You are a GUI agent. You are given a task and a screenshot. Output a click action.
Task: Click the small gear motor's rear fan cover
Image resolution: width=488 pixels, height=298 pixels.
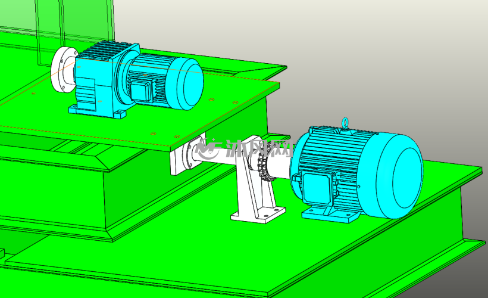pyautogui.click(x=186, y=84)
